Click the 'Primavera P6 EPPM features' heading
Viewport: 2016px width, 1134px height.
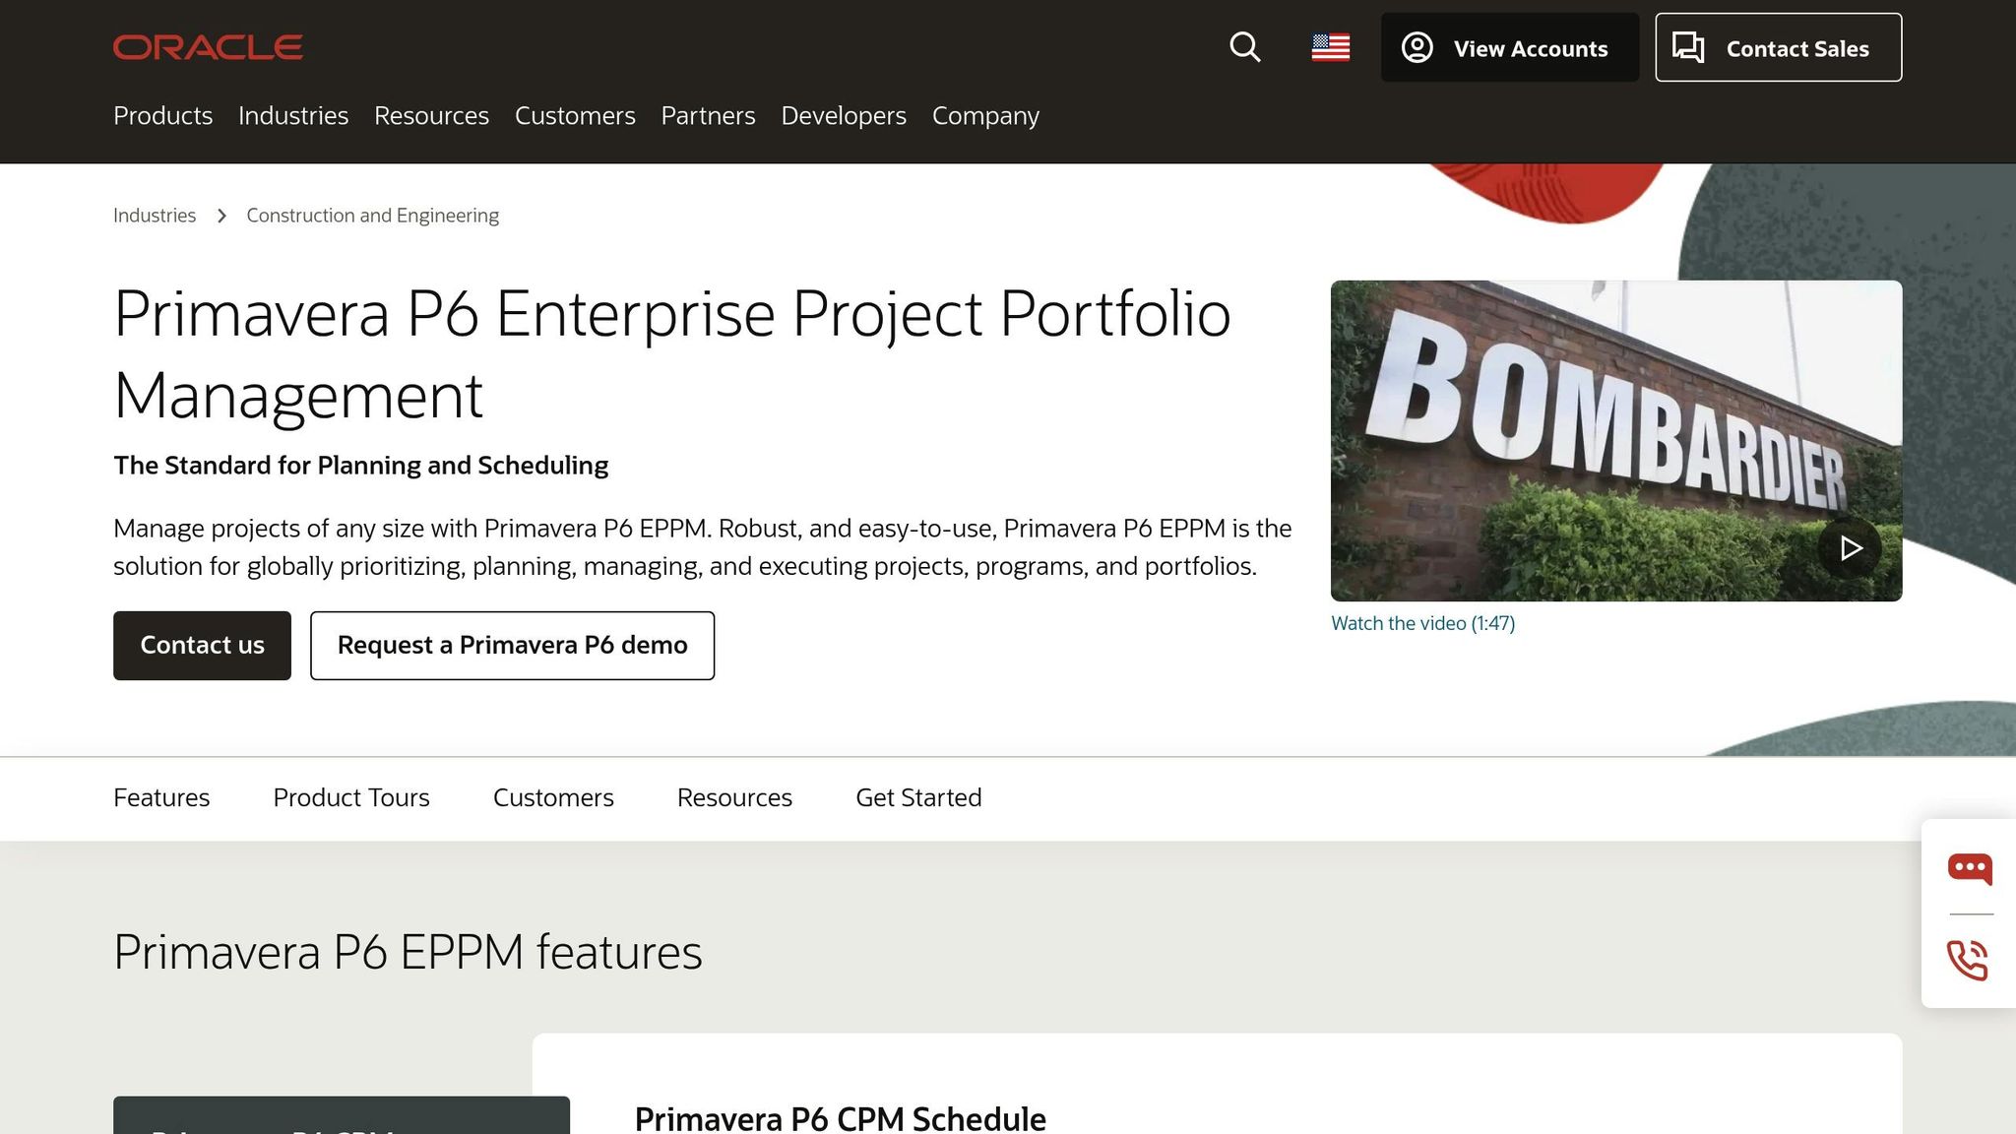pyautogui.click(x=408, y=952)
